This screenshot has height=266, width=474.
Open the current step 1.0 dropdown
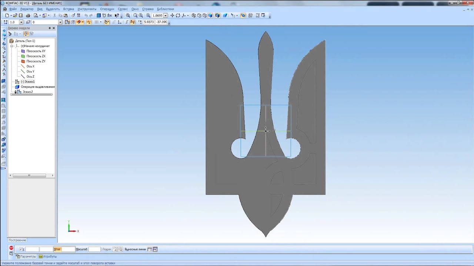coord(21,22)
